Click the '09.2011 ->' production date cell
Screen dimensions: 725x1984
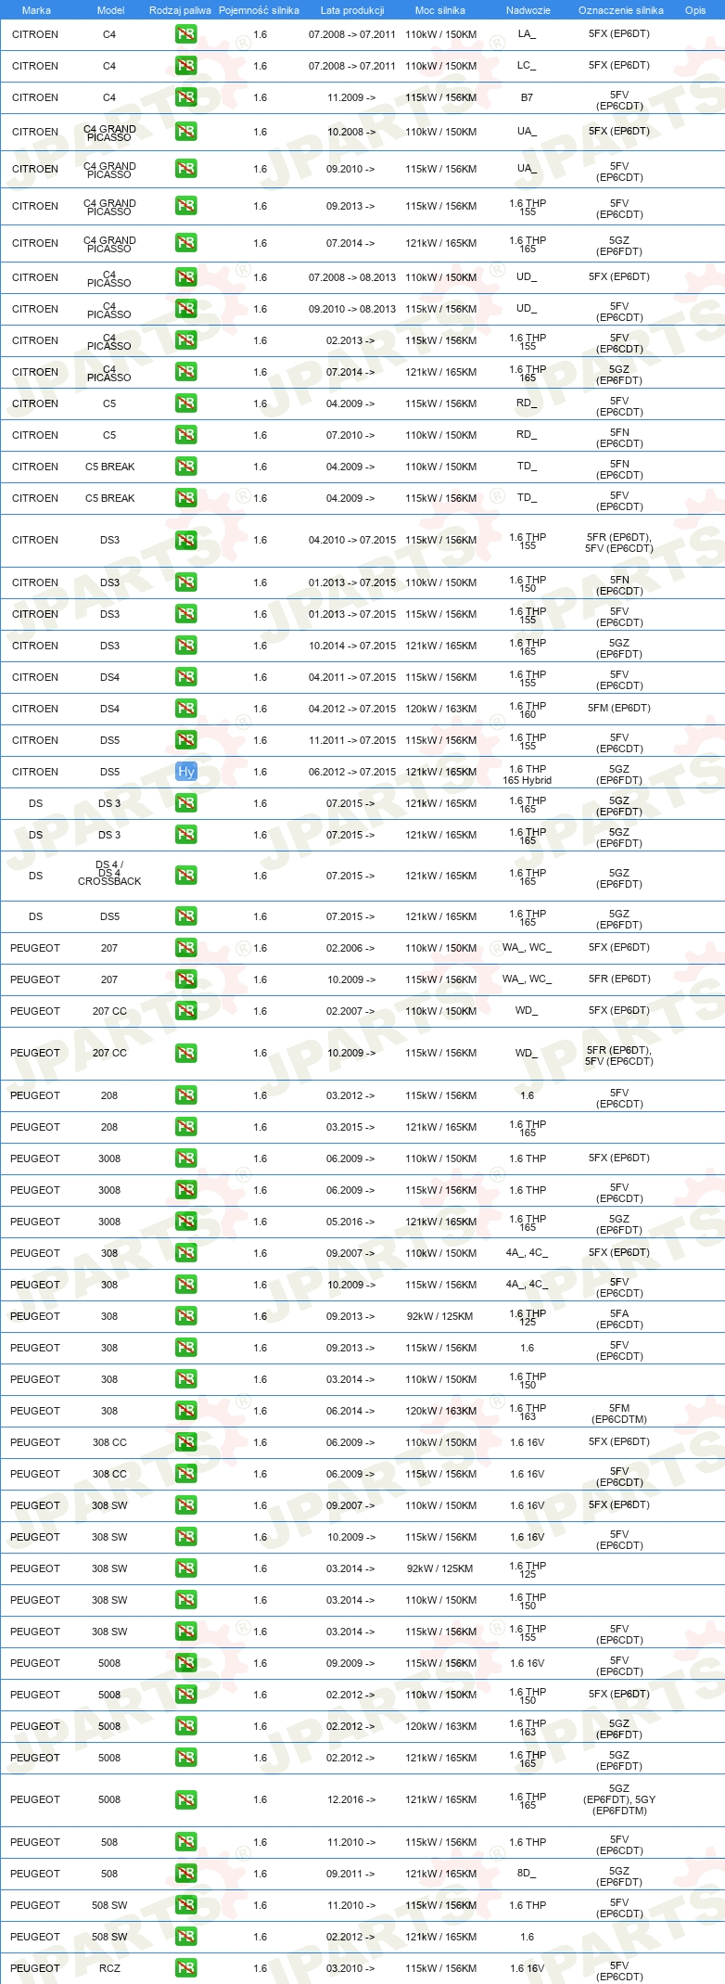(350, 1874)
